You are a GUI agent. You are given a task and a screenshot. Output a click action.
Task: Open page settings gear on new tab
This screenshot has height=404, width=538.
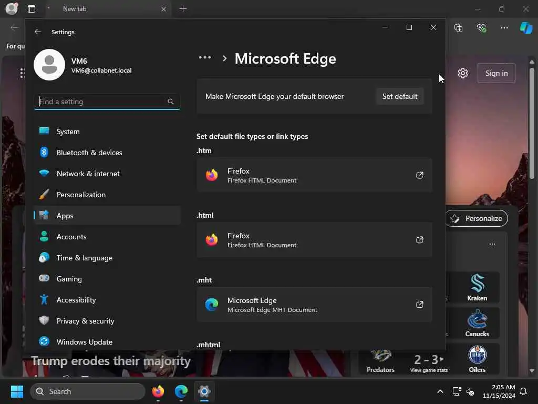click(x=463, y=73)
